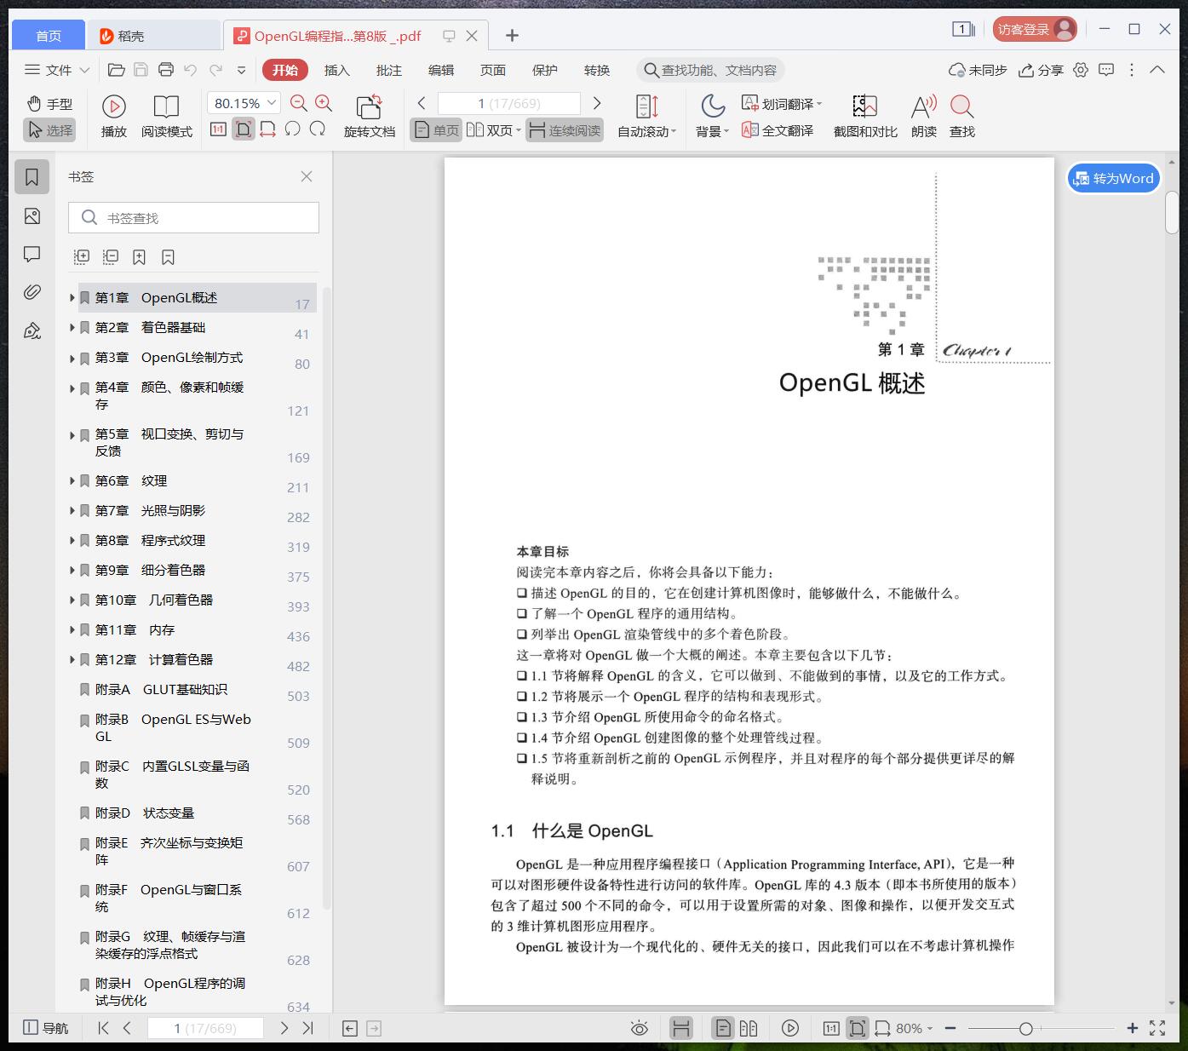Open the Attachments paperclip icon in the sidebar

32,292
